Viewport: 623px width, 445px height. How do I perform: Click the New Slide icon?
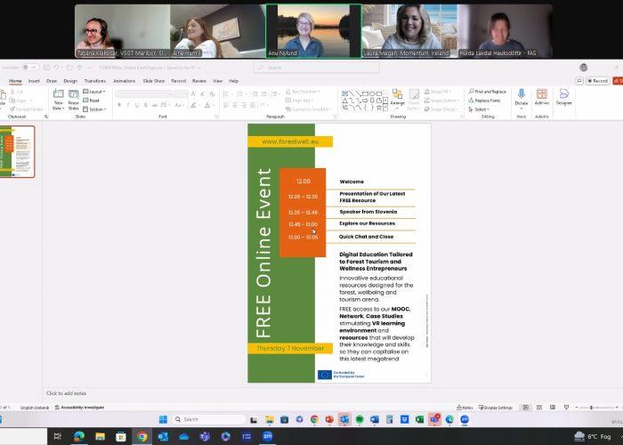58,97
